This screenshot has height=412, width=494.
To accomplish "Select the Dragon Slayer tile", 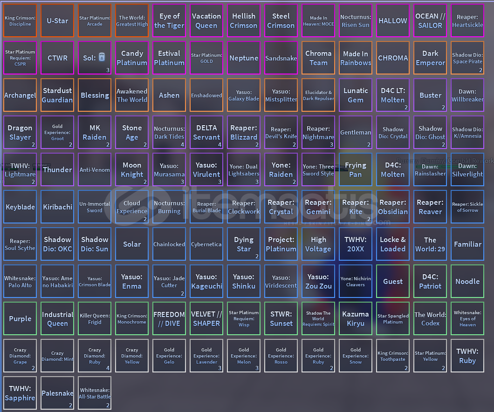I will click(20, 132).
